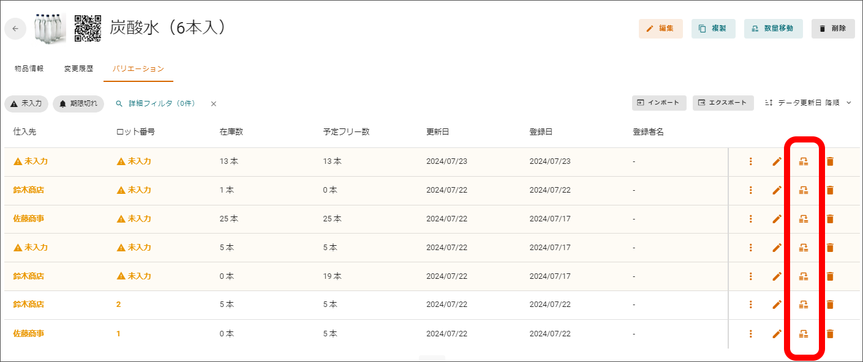Click the 13本 stock count cell
This screenshot has height=362, width=863.
(229, 161)
